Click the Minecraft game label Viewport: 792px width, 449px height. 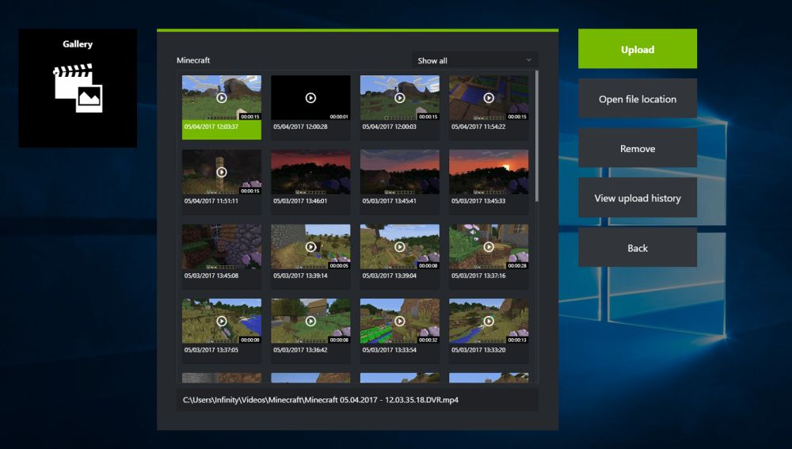point(193,60)
